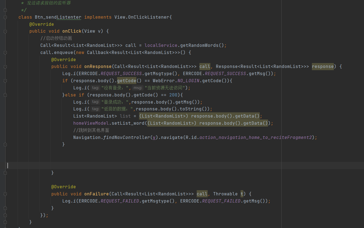The image size is (364, 228).
Task: Click call.enqueue statement
Action: 57,53
